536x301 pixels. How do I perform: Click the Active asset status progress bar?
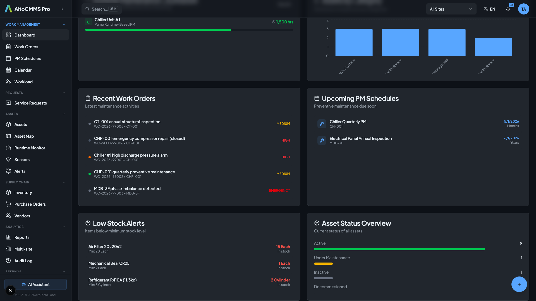click(399, 249)
